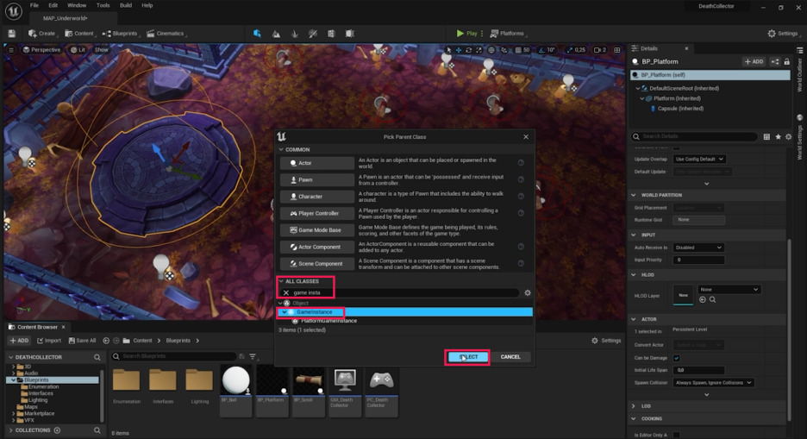Screen dimensions: 807x439
Task: Open the Perspective view dropdown
Action: tap(41, 50)
